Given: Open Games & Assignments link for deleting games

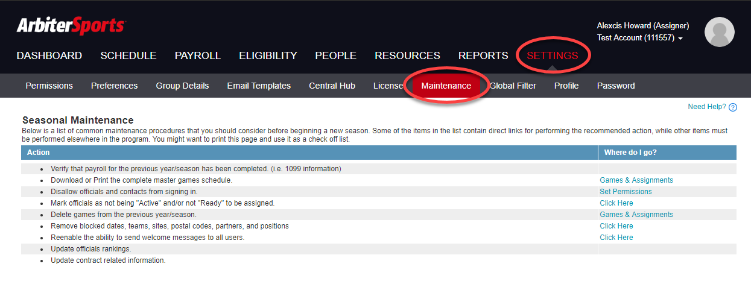Looking at the screenshot, I should tap(636, 215).
